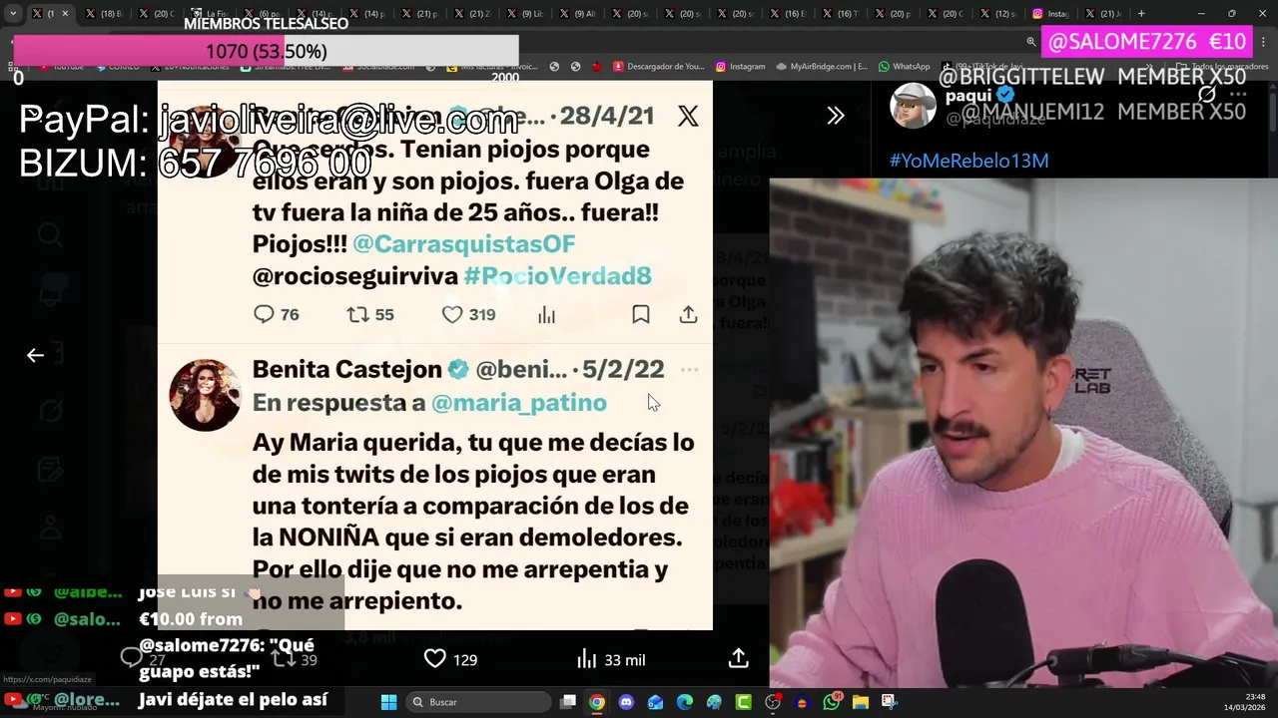This screenshot has height=718, width=1278.
Task: Open paqui's avatar in the side panel
Action: coord(913,106)
